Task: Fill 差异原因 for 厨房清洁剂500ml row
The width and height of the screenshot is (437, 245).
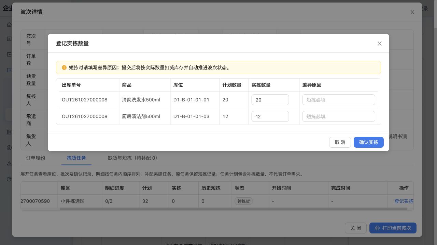Action: coord(339,116)
